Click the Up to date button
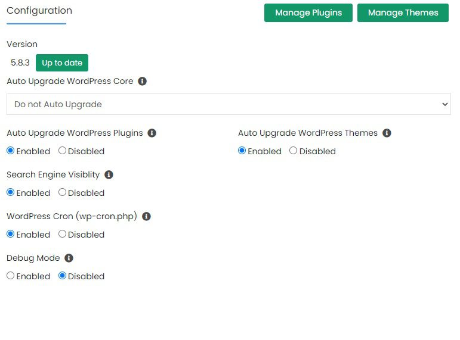460x340 pixels. click(x=62, y=63)
